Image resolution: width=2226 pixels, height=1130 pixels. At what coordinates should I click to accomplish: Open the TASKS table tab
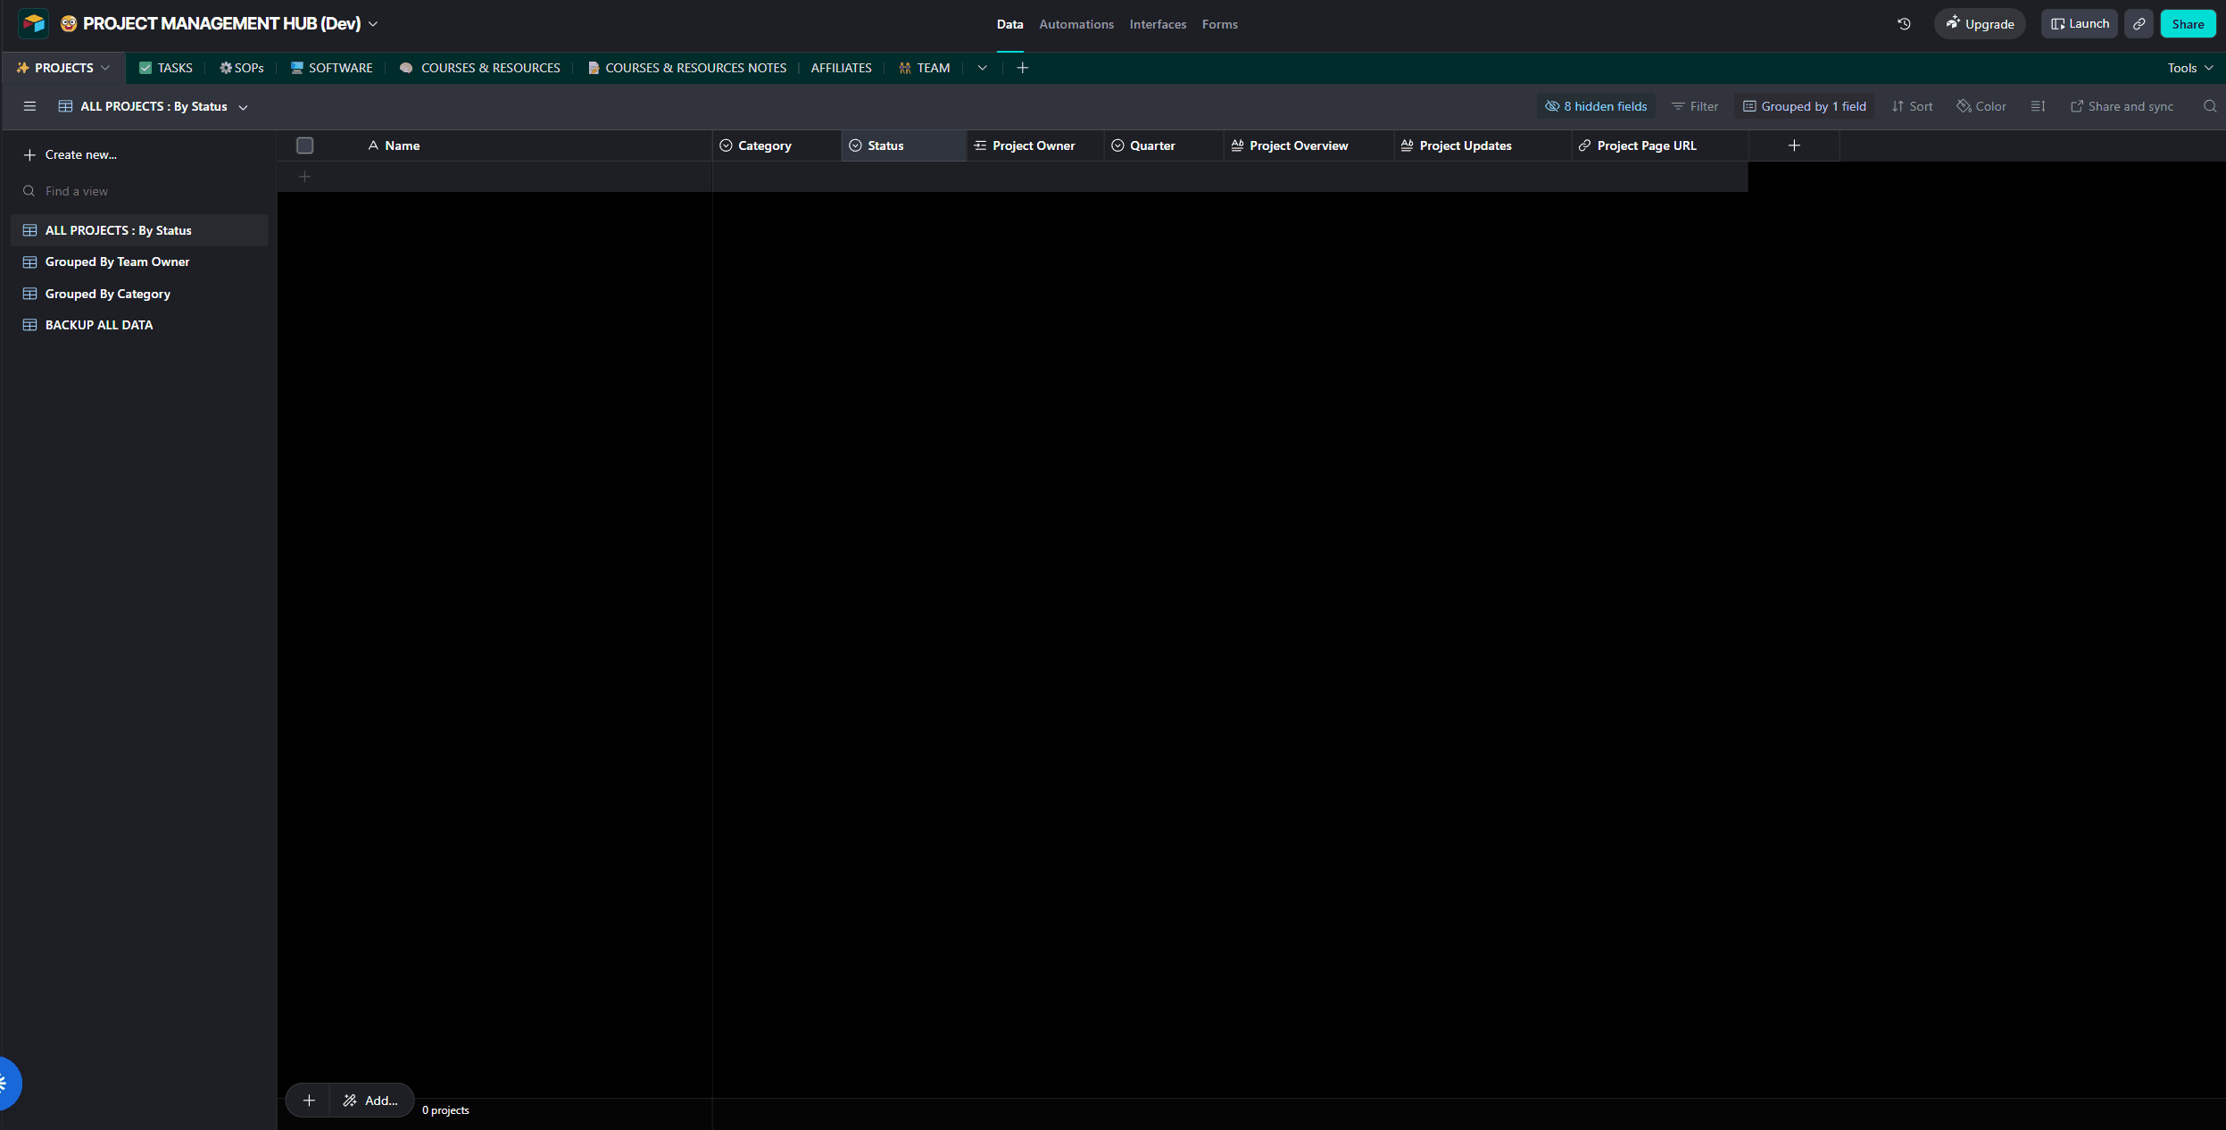tap(166, 68)
